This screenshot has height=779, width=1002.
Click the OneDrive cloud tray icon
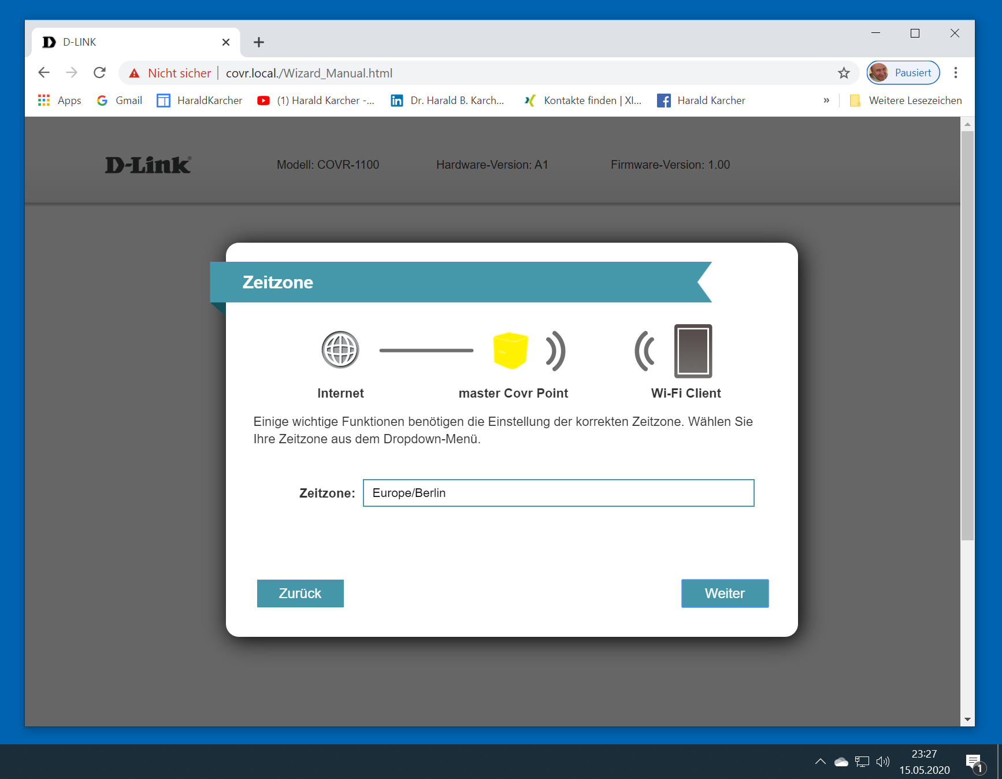[x=841, y=762]
